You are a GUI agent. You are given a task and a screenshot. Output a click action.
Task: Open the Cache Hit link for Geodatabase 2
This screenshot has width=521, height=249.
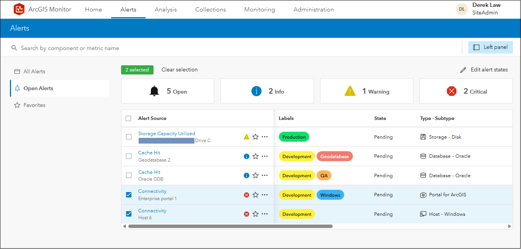149,153
